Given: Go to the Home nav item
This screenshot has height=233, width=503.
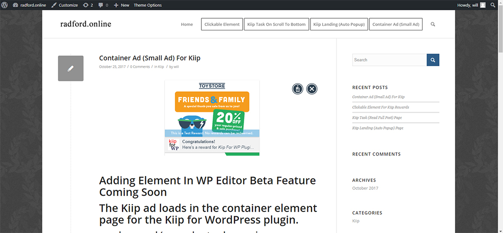Looking at the screenshot, I should (187, 25).
